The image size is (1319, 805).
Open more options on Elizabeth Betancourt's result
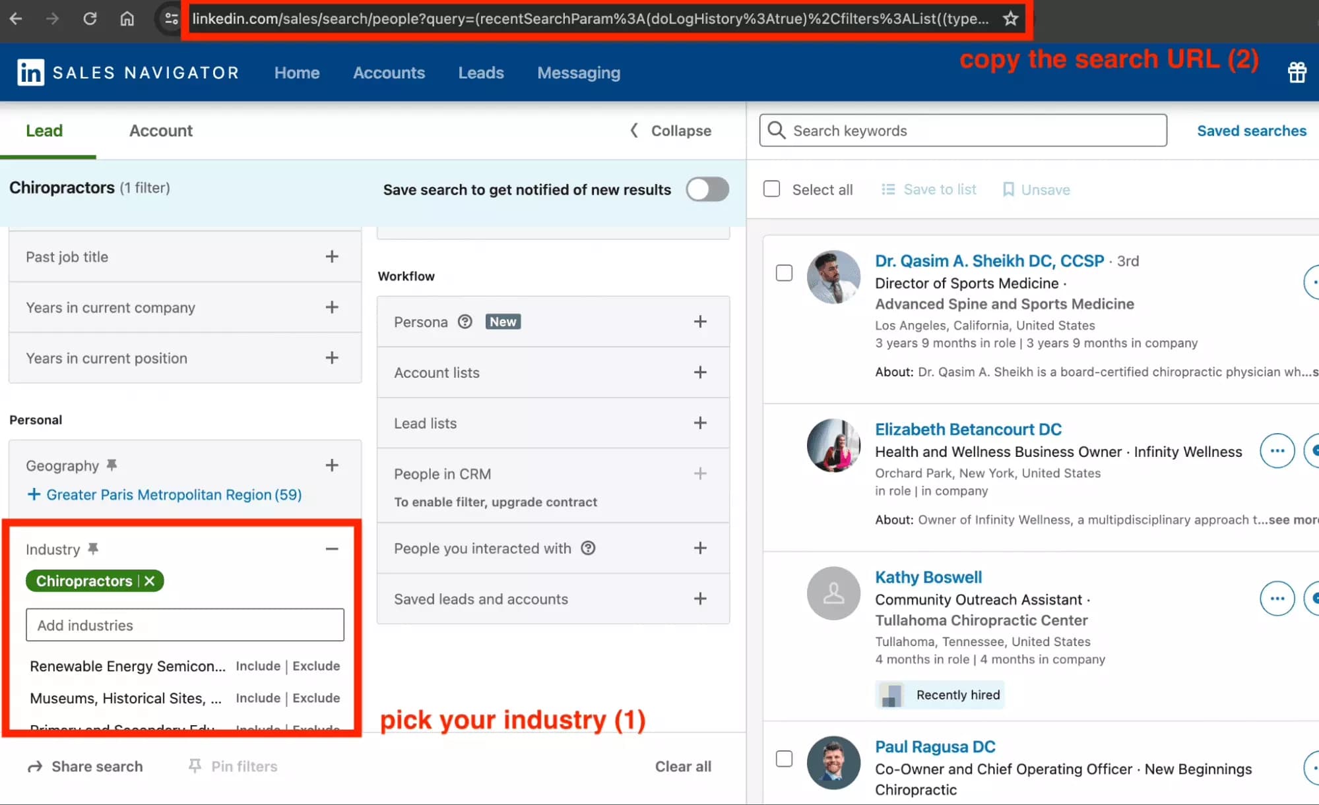coord(1276,450)
